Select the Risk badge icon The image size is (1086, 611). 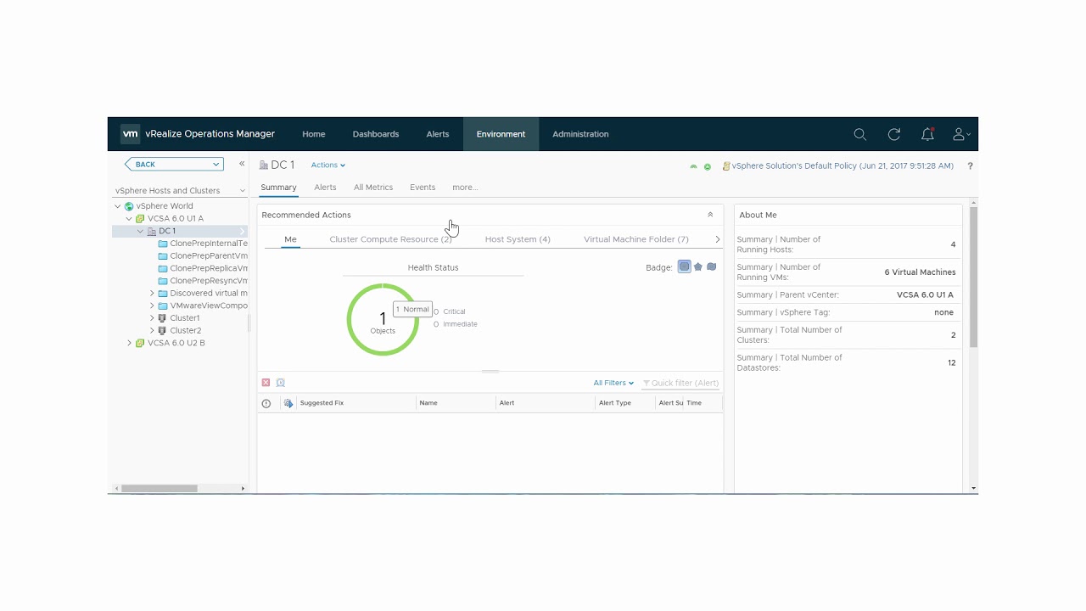click(x=697, y=266)
